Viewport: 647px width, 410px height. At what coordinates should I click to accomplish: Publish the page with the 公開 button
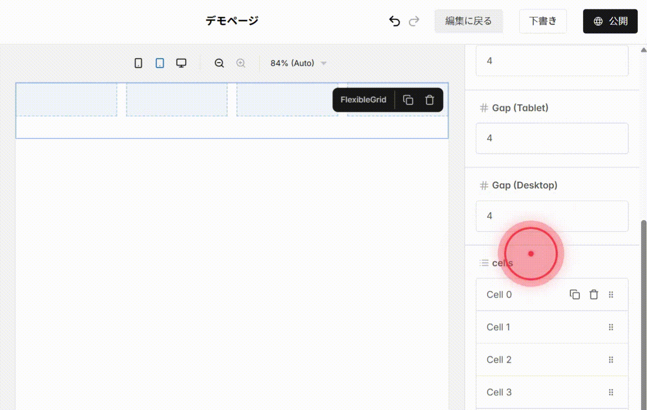tap(610, 21)
